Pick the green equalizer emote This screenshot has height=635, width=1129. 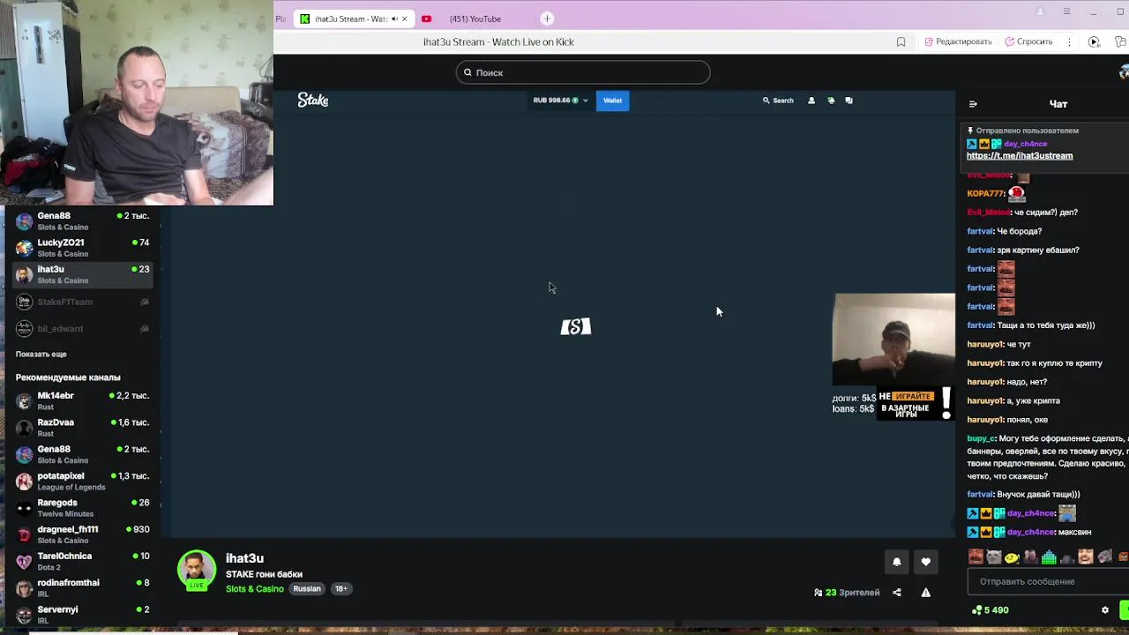coord(1049,557)
